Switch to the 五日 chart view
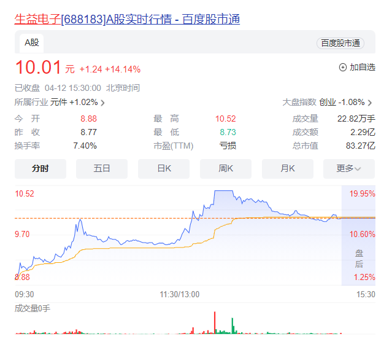The image size is (392, 339). [102, 169]
